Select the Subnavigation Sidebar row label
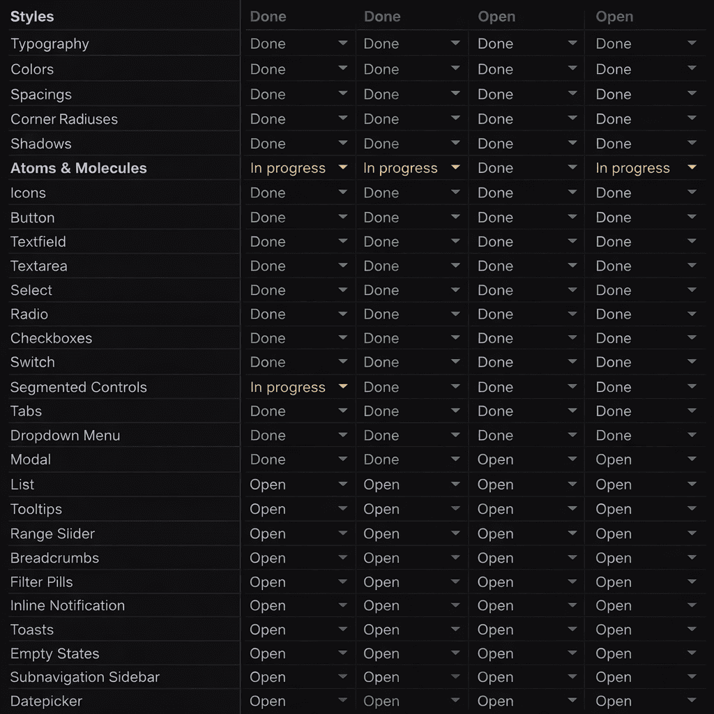This screenshot has width=714, height=714. click(84, 677)
